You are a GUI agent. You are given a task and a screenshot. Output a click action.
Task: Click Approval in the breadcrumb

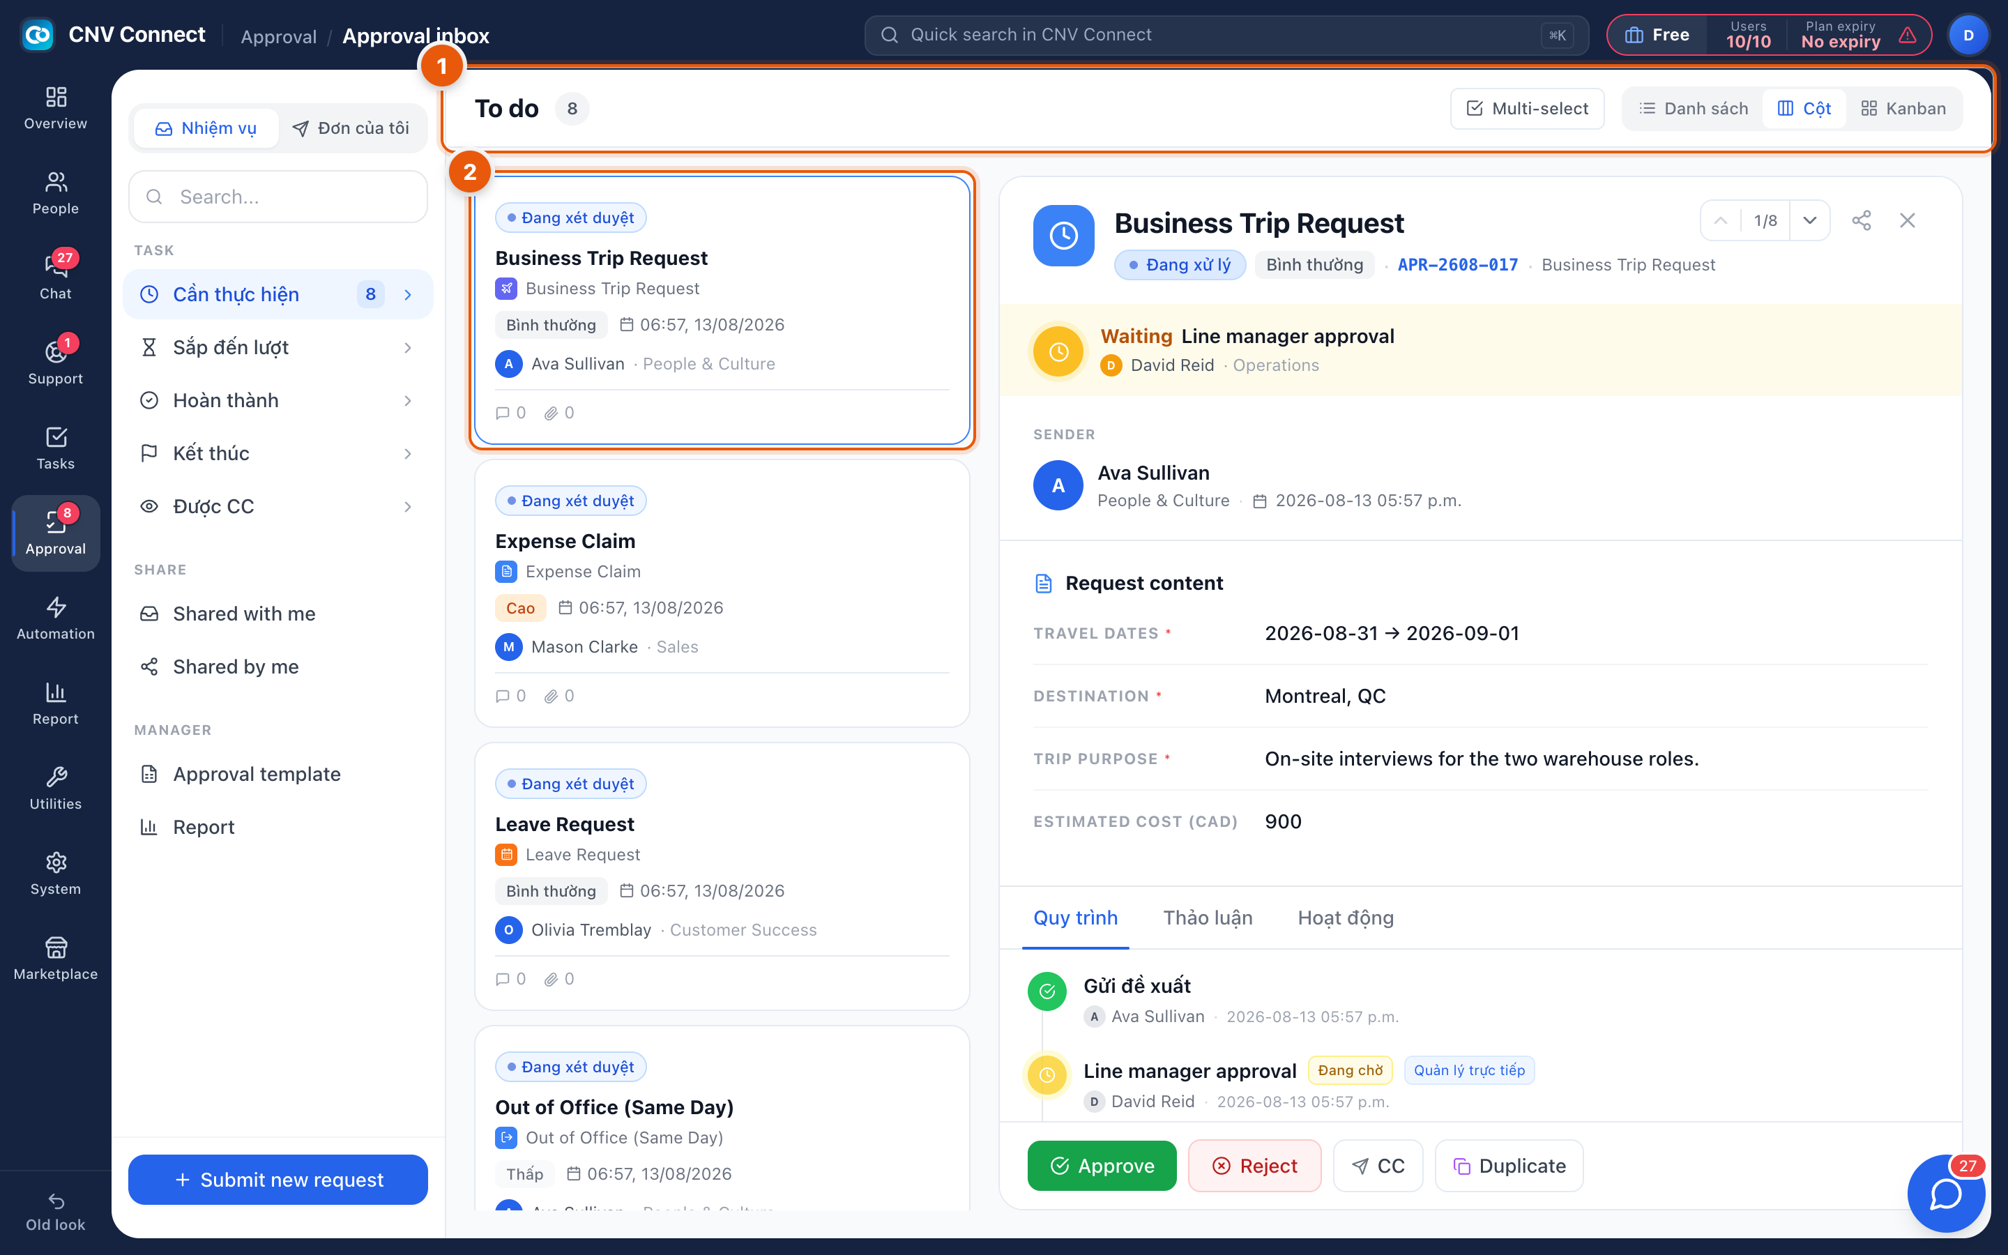tap(279, 36)
